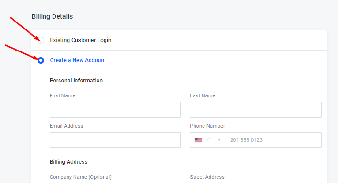Click the phone number field with 201-555-0123 placeholder
Image resolution: width=338 pixels, height=183 pixels.
(x=273, y=140)
